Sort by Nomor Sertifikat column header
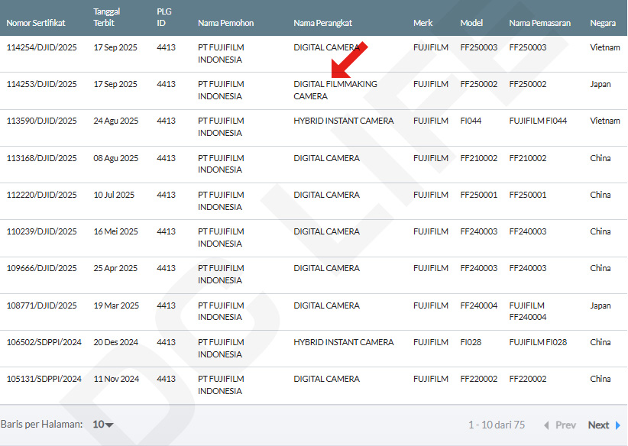Screen dimensions: 628x446 (36, 23)
